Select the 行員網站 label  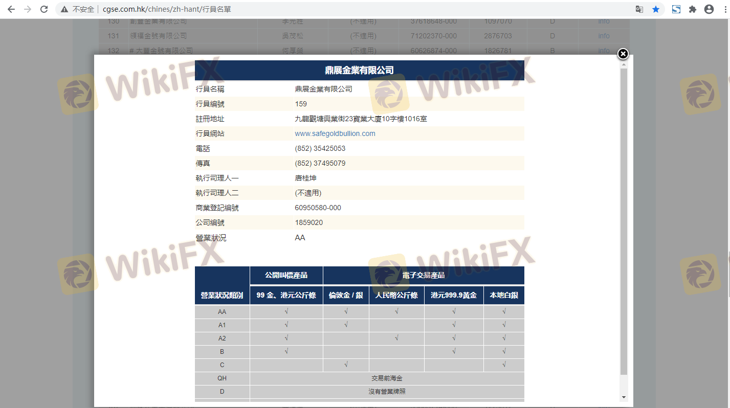tap(210, 133)
